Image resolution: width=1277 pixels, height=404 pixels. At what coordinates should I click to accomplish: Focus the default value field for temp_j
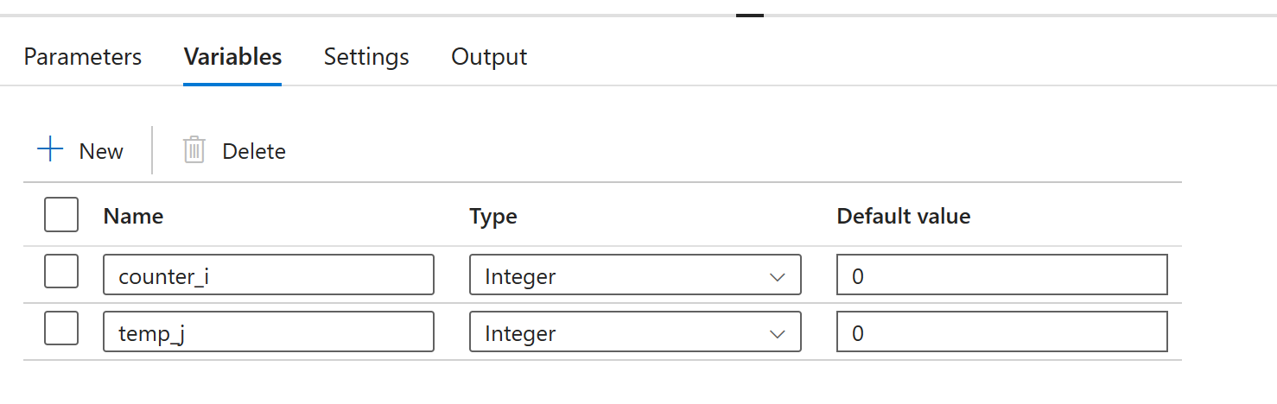1002,332
